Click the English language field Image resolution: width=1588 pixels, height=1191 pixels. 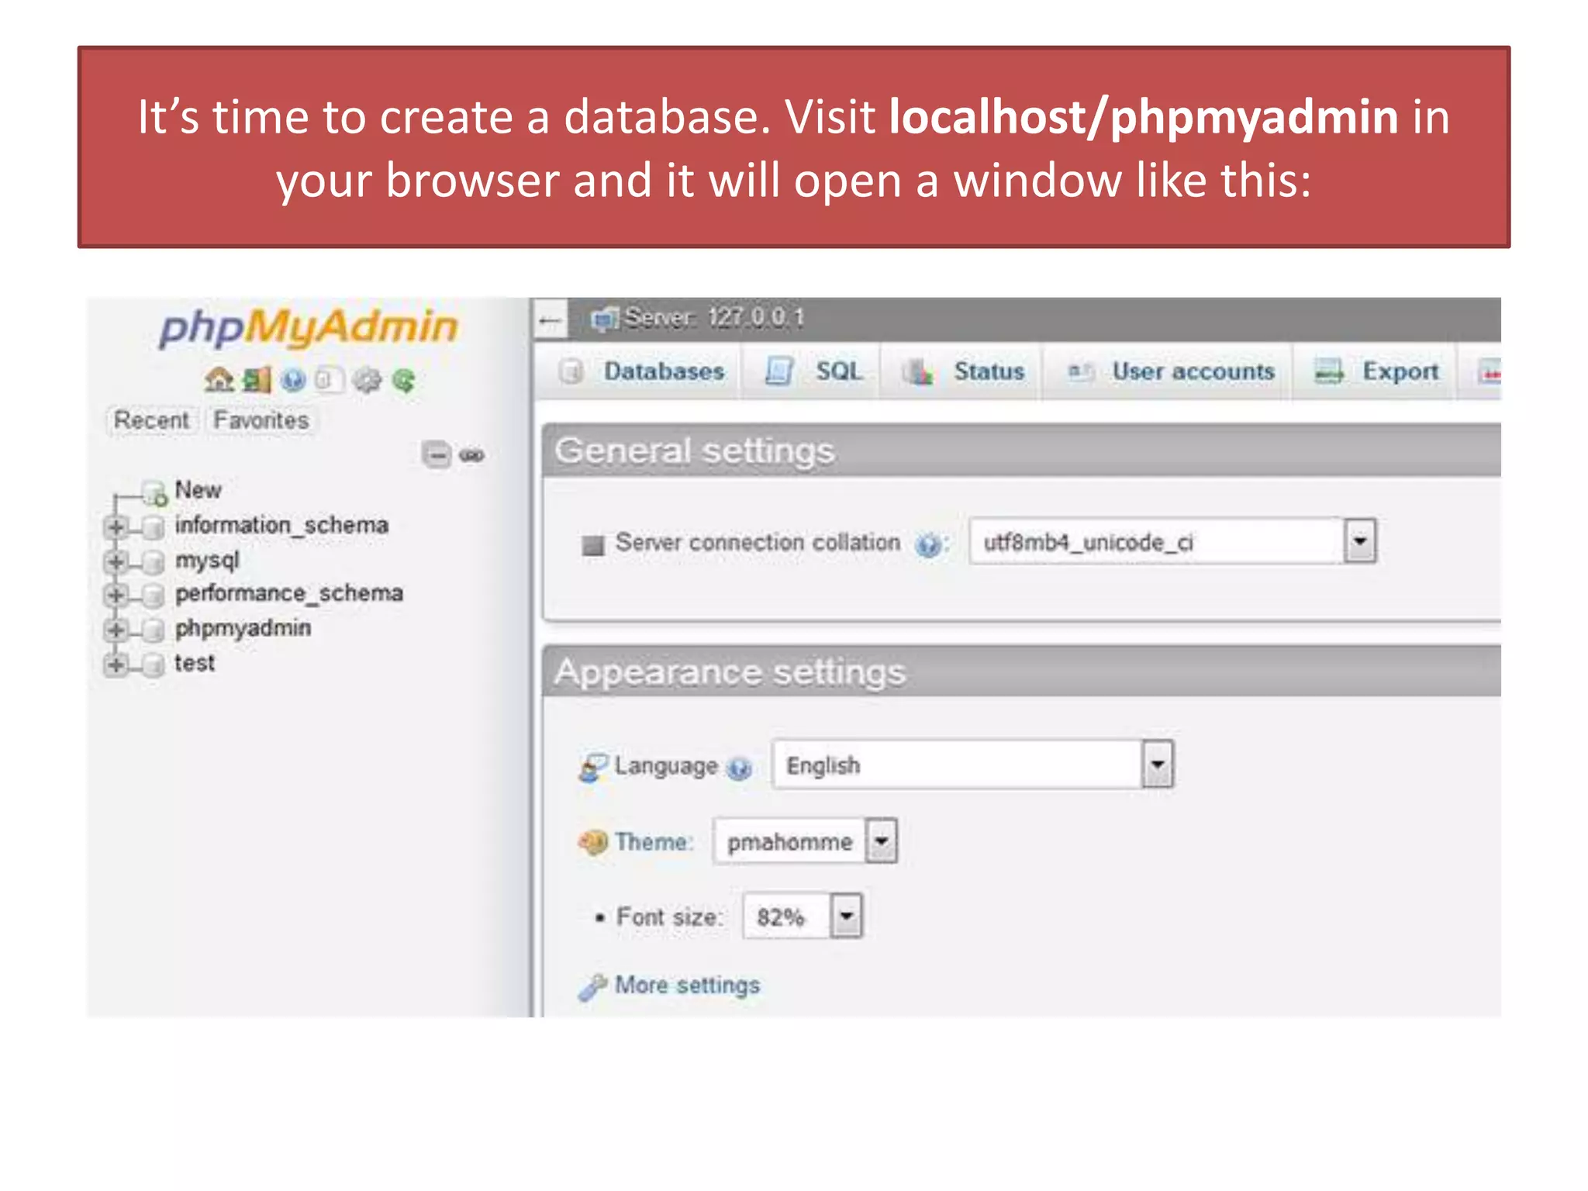973,765
